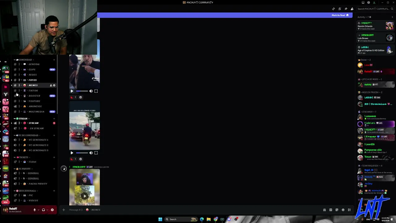Expand the Activity section chevron
This screenshot has height=223, width=396.
[x=392, y=17]
